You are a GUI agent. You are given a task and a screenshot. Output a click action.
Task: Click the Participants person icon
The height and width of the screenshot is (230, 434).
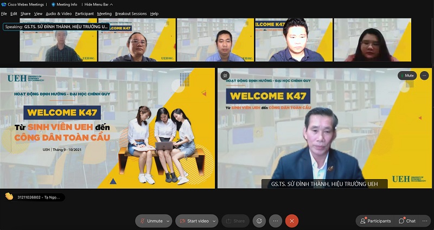[362, 221]
